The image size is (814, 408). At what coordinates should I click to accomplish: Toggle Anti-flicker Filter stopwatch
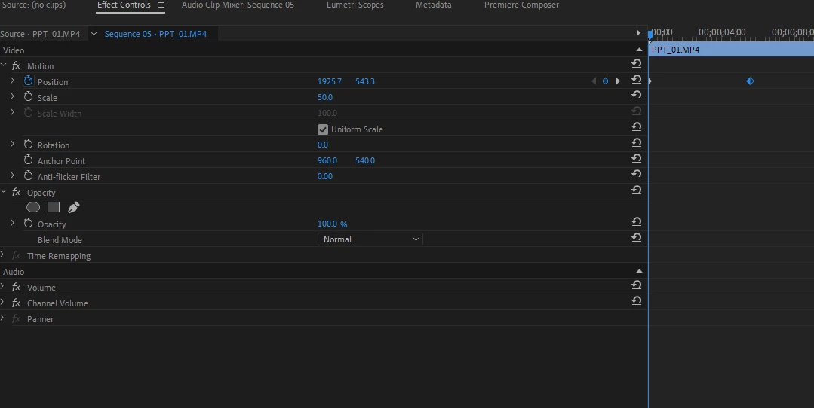click(28, 176)
